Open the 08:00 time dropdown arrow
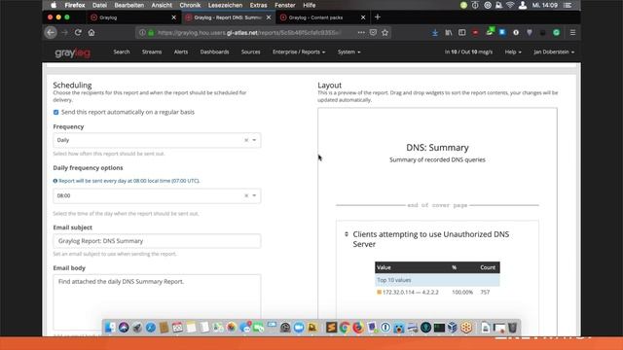The image size is (623, 350). pyautogui.click(x=254, y=195)
